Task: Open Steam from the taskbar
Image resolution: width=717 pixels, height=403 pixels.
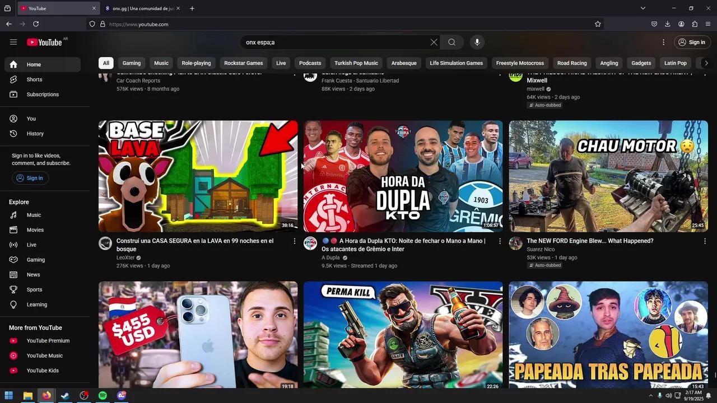Action: [65, 396]
